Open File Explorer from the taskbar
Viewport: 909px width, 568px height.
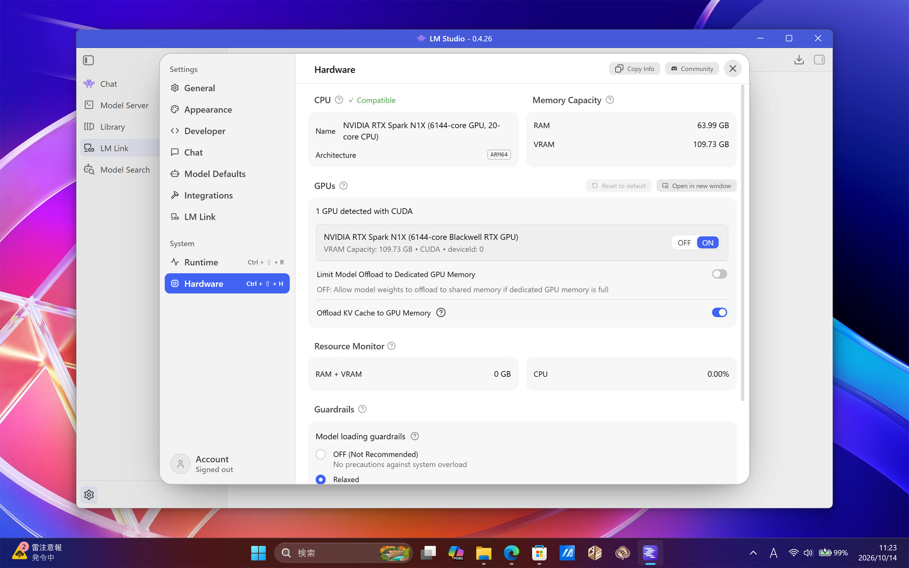(483, 552)
